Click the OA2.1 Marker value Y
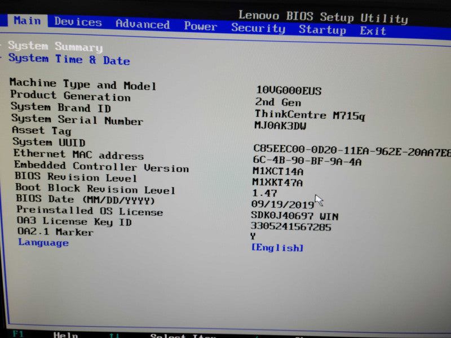This screenshot has height=338, width=451. pyautogui.click(x=253, y=236)
